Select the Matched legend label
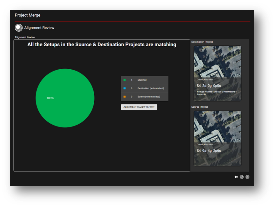Image resolution: width=275 pixels, height=207 pixels. pyautogui.click(x=142, y=80)
